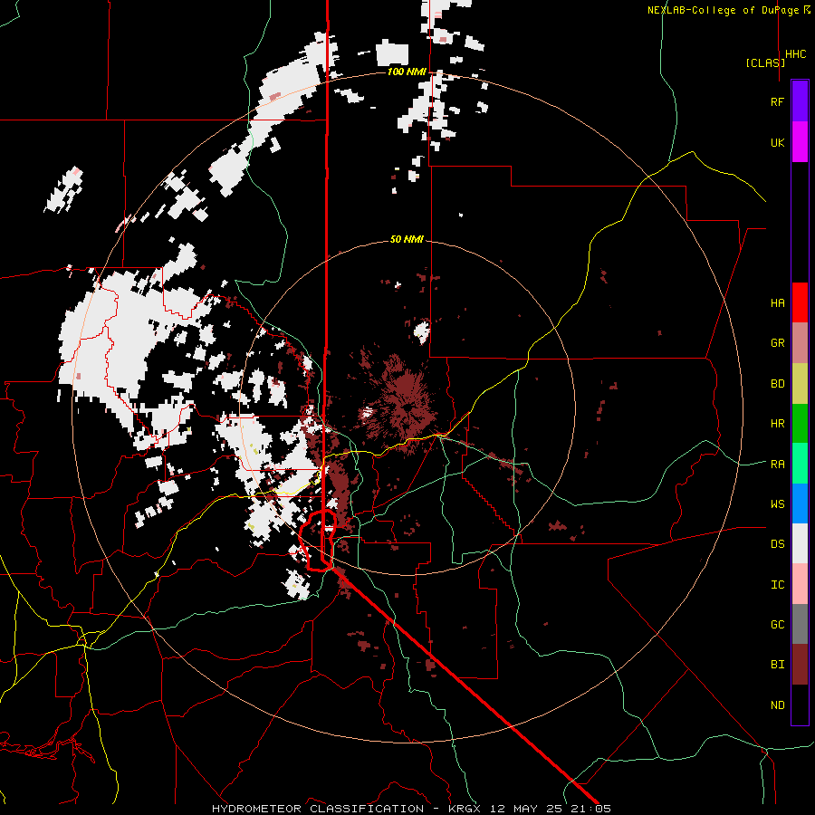The image size is (815, 815).
Task: Click the IC pink legend swatch
Action: (800, 584)
